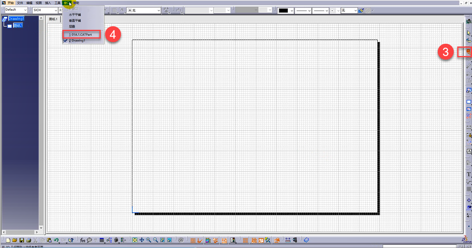Click the Zoom In magnifier icon
This screenshot has width=472, height=248.
148,240
